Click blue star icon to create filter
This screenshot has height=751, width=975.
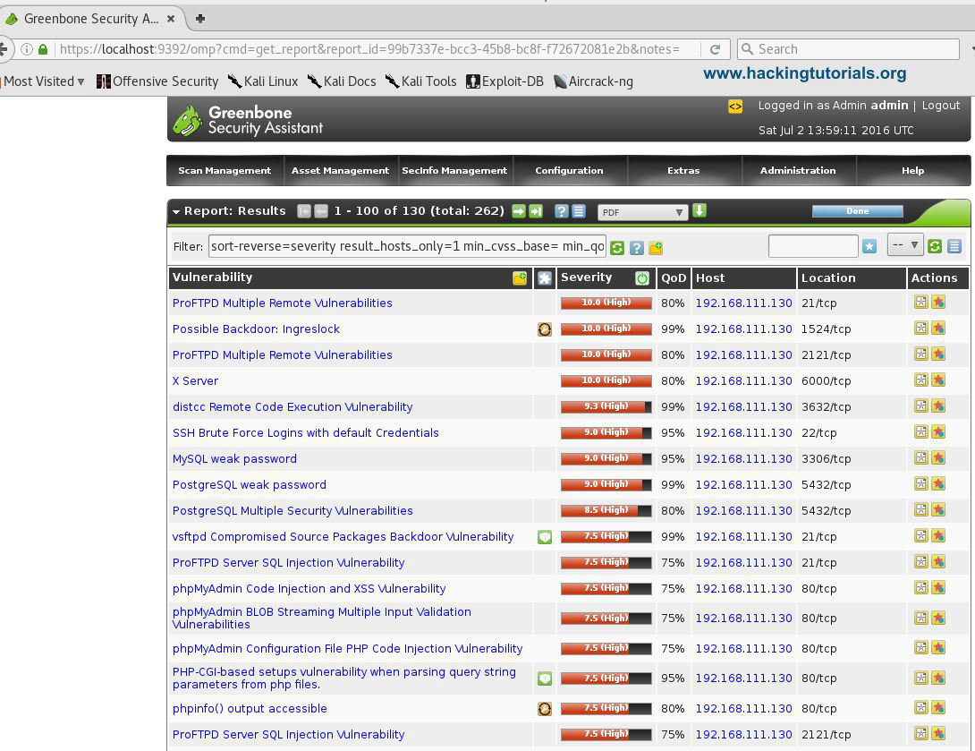pos(869,246)
